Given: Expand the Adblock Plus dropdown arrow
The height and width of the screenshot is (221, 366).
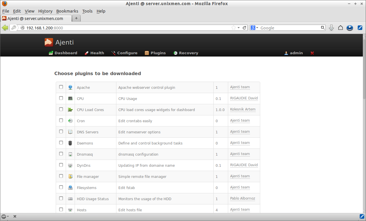Looking at the screenshot, I should [8, 216].
